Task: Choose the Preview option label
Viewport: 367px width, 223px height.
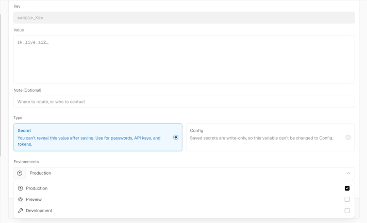Action: coord(34,199)
